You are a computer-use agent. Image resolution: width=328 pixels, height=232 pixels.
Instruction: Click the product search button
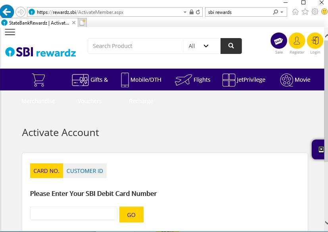pos(231,46)
